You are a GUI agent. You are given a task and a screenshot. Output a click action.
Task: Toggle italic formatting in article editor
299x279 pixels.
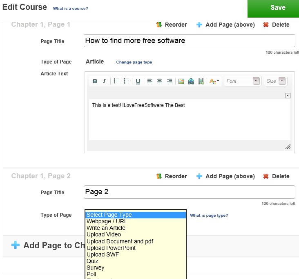(104, 81)
